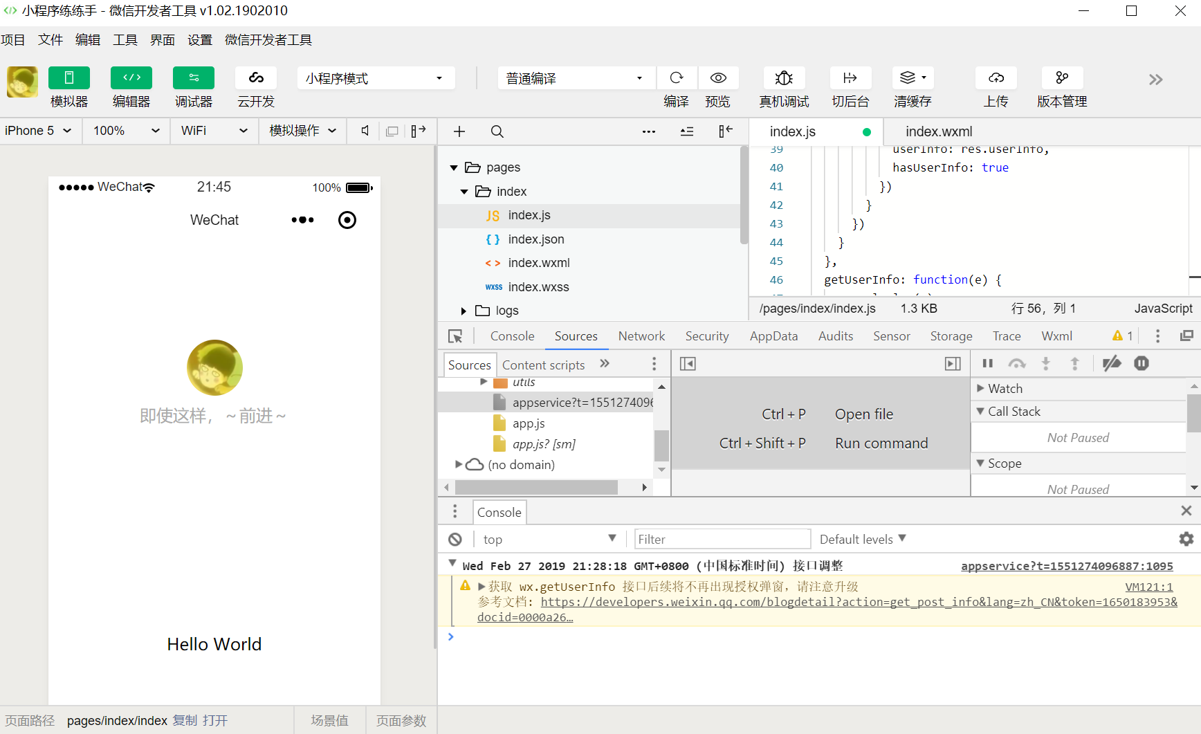Viewport: 1201px width, 734px height.
Task: Open file tree more options ellipsis
Action: [x=649, y=131]
